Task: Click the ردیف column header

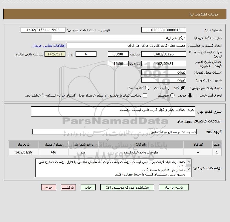Action: (217, 145)
